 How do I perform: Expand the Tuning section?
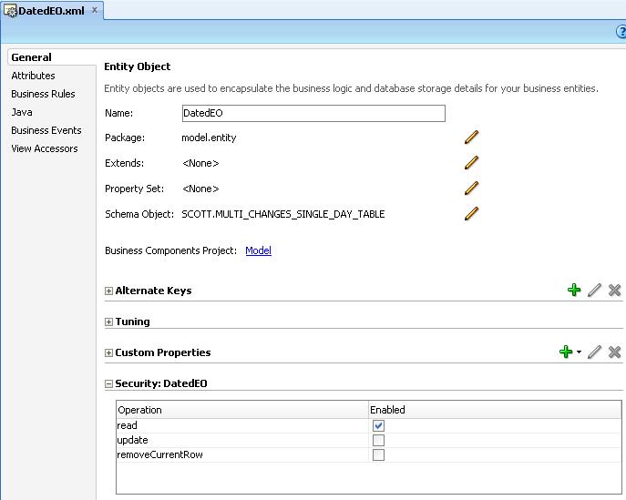point(108,322)
